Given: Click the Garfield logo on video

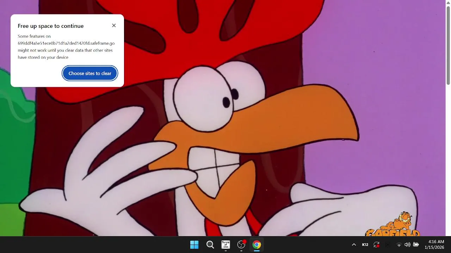Looking at the screenshot, I should tap(393, 225).
